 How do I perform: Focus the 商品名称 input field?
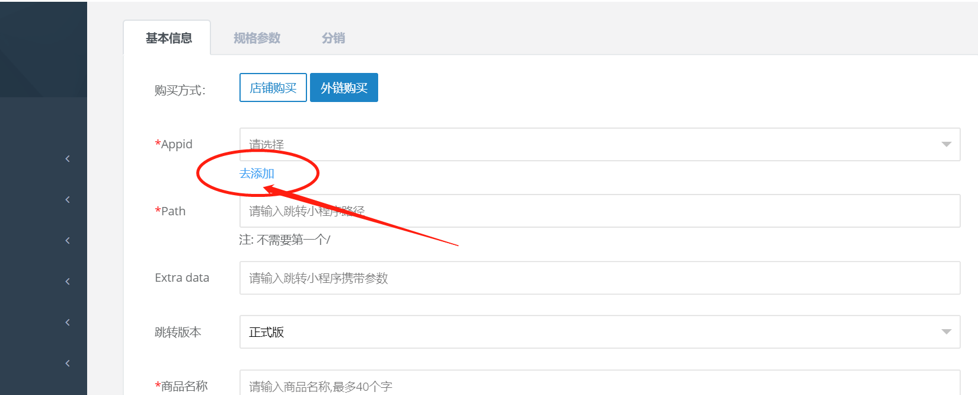coord(600,384)
